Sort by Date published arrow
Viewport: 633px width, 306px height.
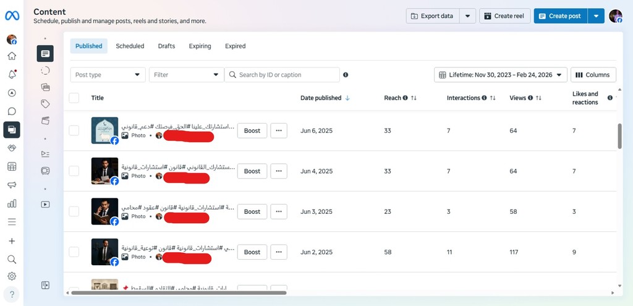click(347, 98)
